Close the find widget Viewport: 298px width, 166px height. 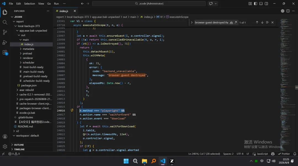click(273, 22)
